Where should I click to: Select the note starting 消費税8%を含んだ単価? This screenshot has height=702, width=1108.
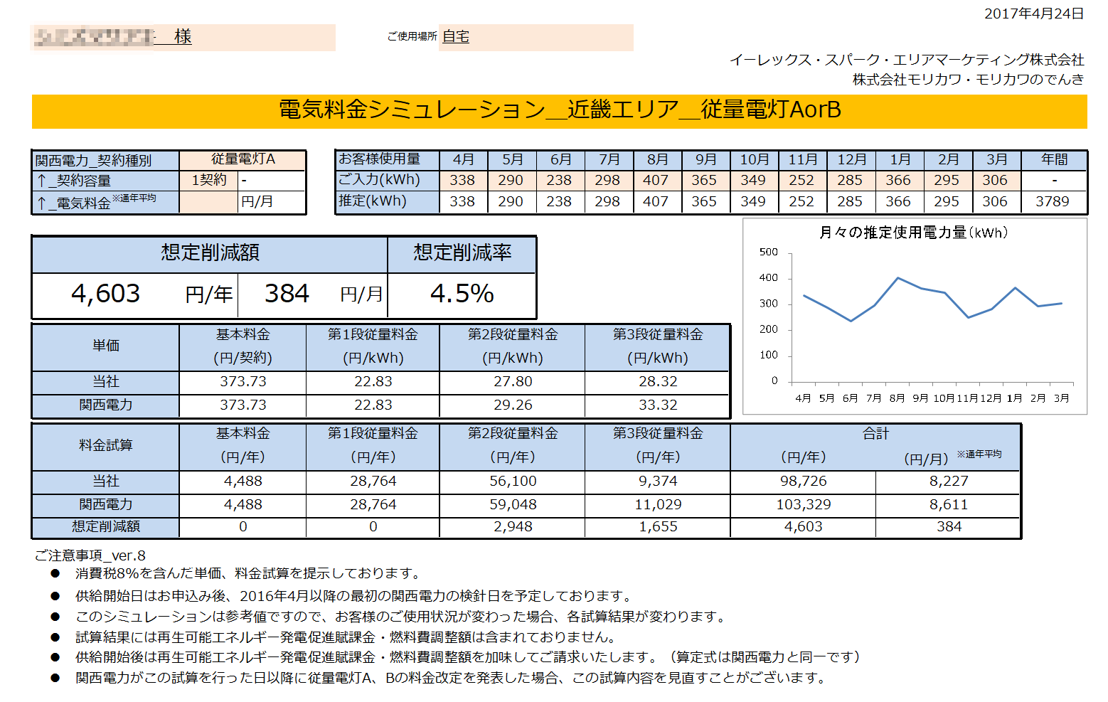click(x=250, y=573)
